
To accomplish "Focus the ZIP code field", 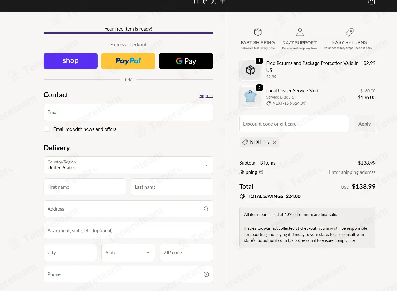I will pos(186,253).
